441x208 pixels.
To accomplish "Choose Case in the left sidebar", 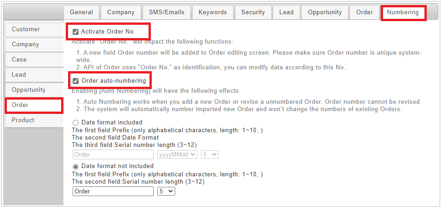I will pyautogui.click(x=34, y=60).
